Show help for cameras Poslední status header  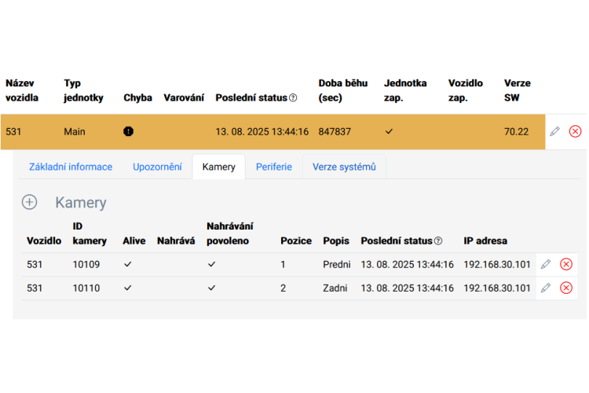438,241
